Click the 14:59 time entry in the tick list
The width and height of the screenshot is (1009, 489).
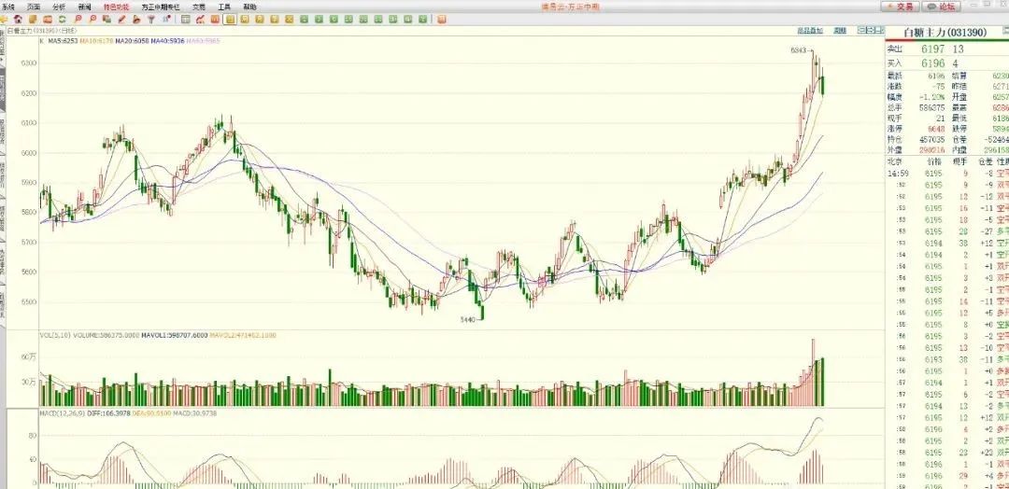(898, 173)
